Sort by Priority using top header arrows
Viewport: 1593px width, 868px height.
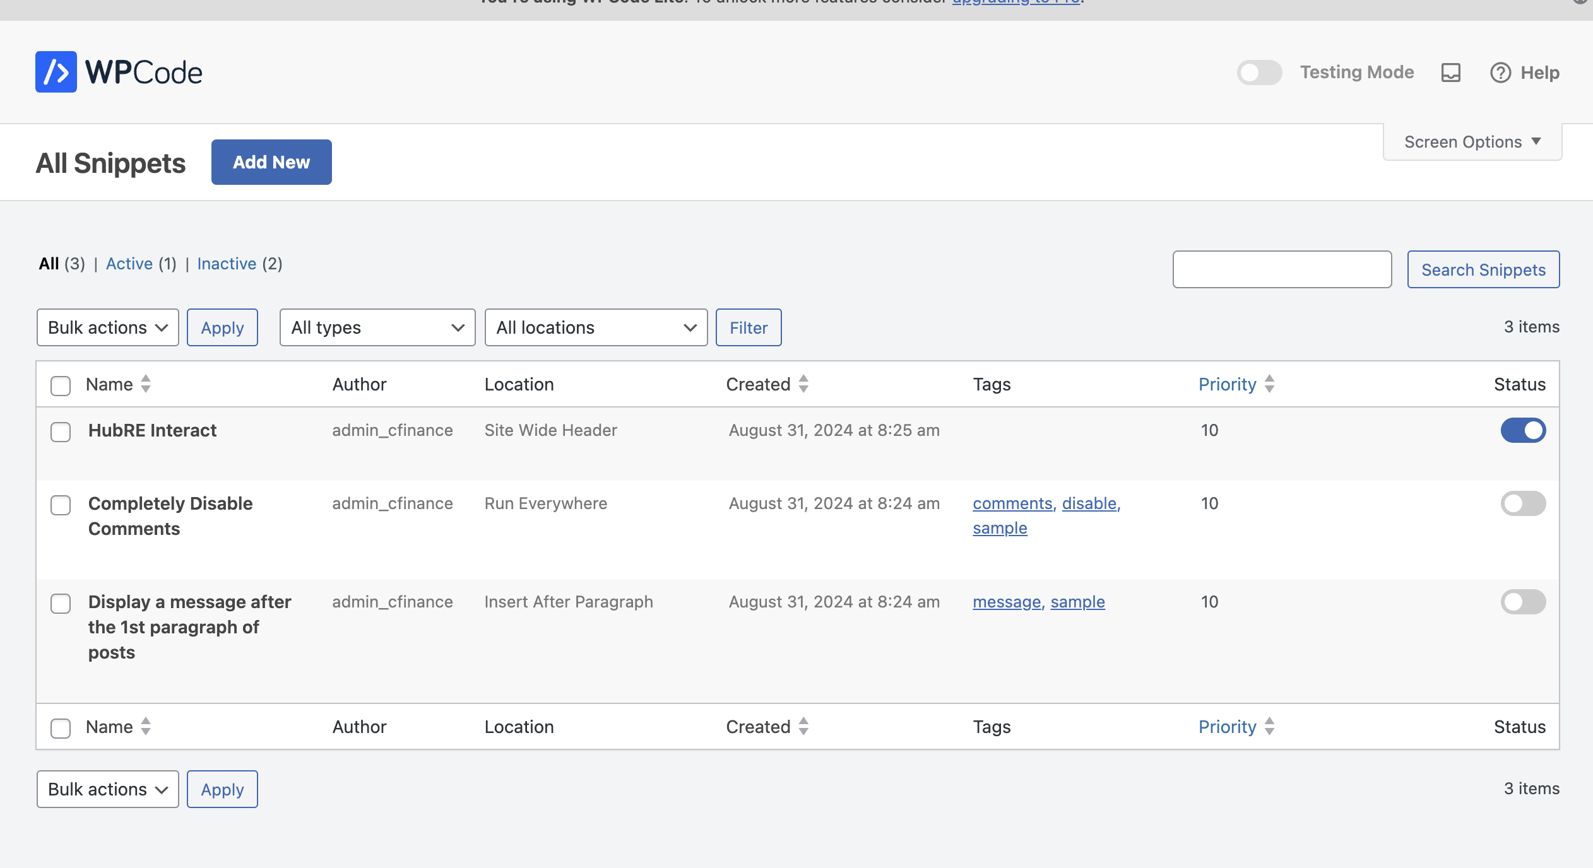(1269, 384)
